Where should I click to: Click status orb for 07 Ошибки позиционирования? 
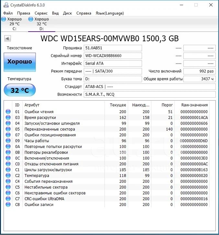[8, 135]
